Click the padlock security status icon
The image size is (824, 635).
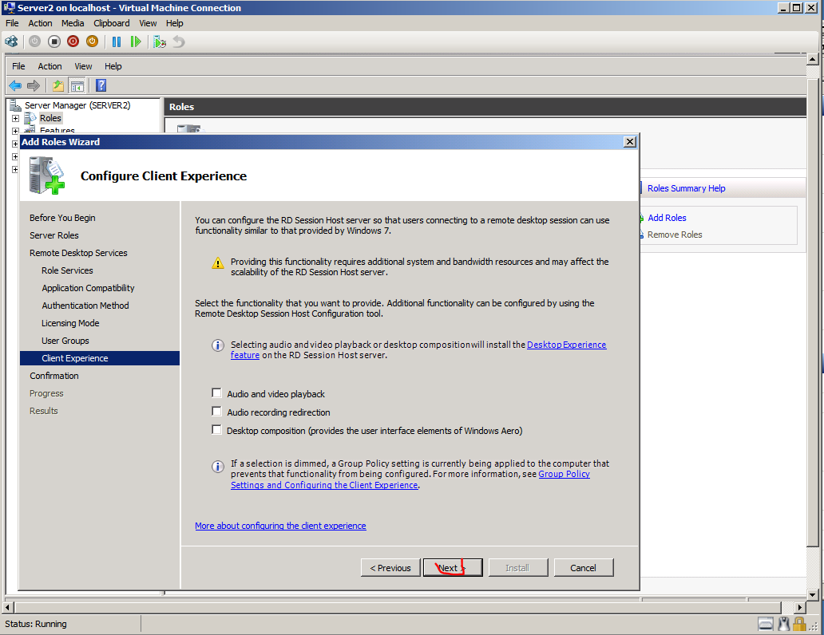[x=799, y=624]
